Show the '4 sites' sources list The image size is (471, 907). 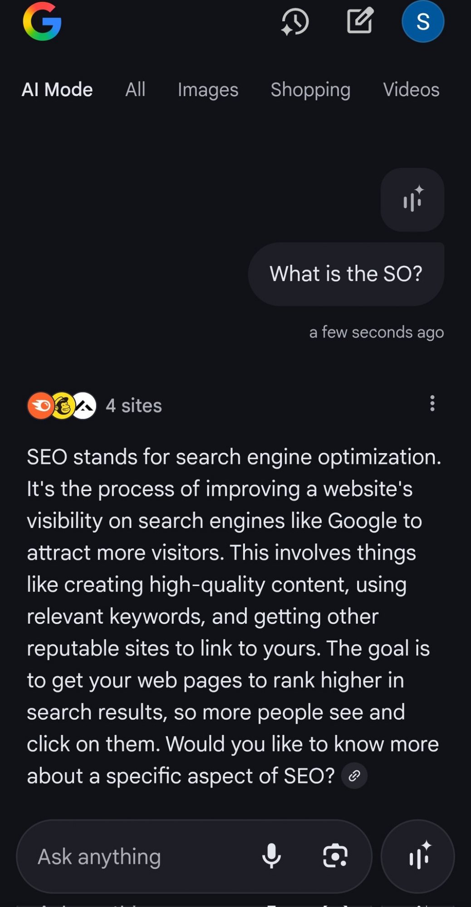coord(133,405)
